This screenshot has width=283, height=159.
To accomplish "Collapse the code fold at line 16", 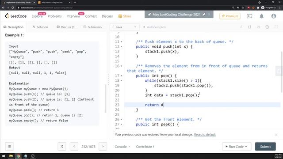I will coord(121,66).
